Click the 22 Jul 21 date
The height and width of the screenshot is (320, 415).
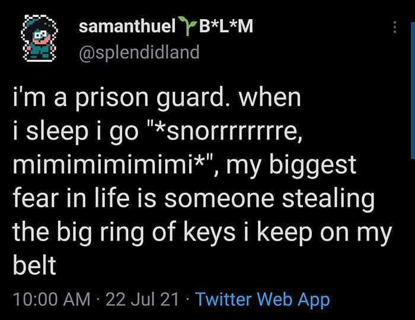click(x=142, y=299)
